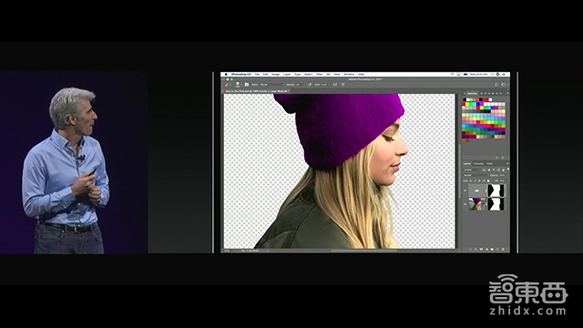
Task: Open the Brush tool preset picker icon
Action: tap(227, 85)
